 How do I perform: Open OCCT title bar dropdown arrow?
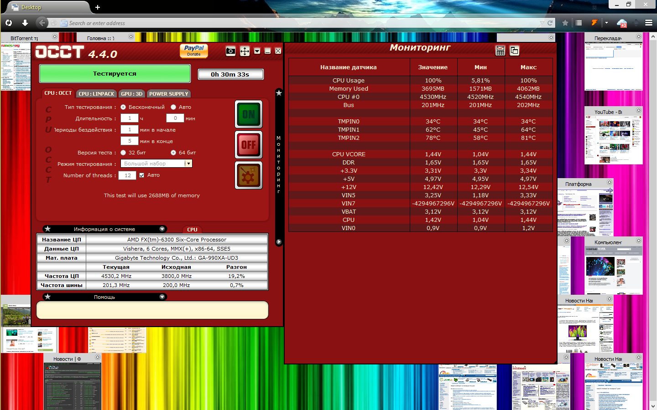pos(257,51)
